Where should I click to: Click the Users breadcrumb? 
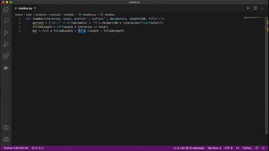(x=18, y=15)
